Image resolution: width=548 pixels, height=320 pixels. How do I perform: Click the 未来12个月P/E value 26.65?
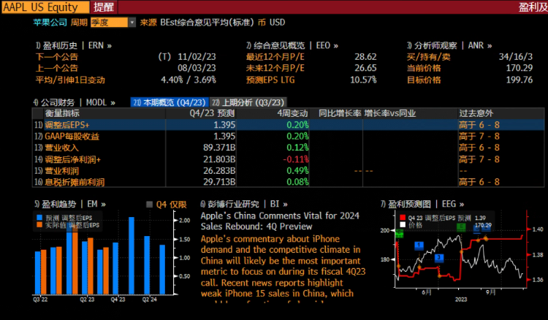point(365,68)
